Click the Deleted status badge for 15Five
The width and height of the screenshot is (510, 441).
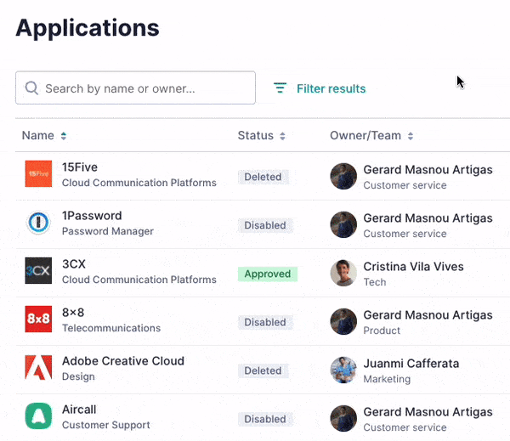click(263, 177)
